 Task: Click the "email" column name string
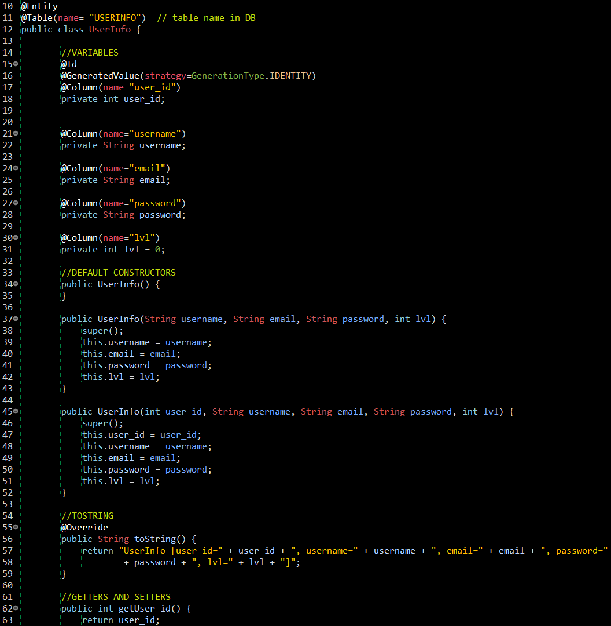[147, 169]
